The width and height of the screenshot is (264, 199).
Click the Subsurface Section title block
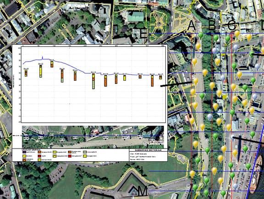click(148, 155)
